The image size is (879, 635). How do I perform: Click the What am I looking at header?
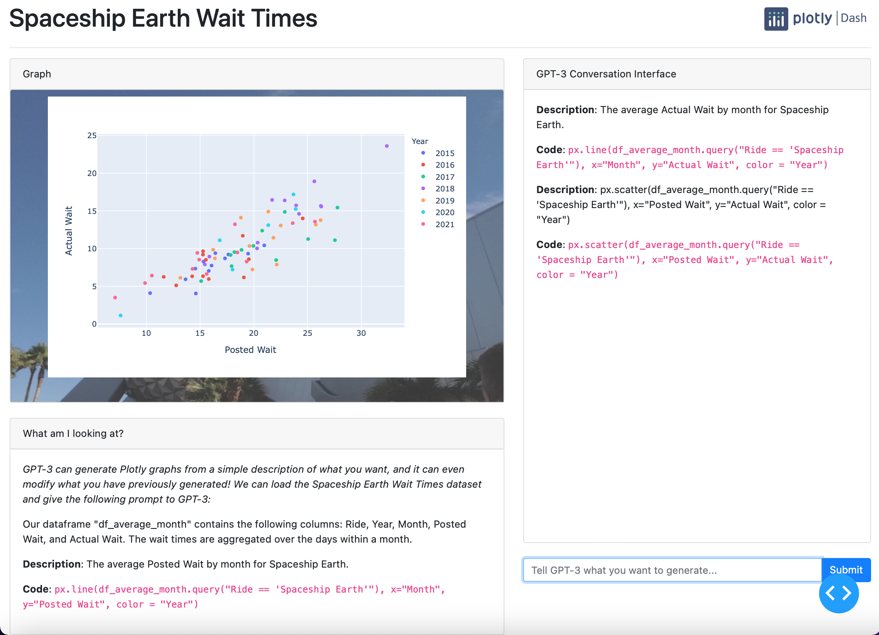point(73,434)
